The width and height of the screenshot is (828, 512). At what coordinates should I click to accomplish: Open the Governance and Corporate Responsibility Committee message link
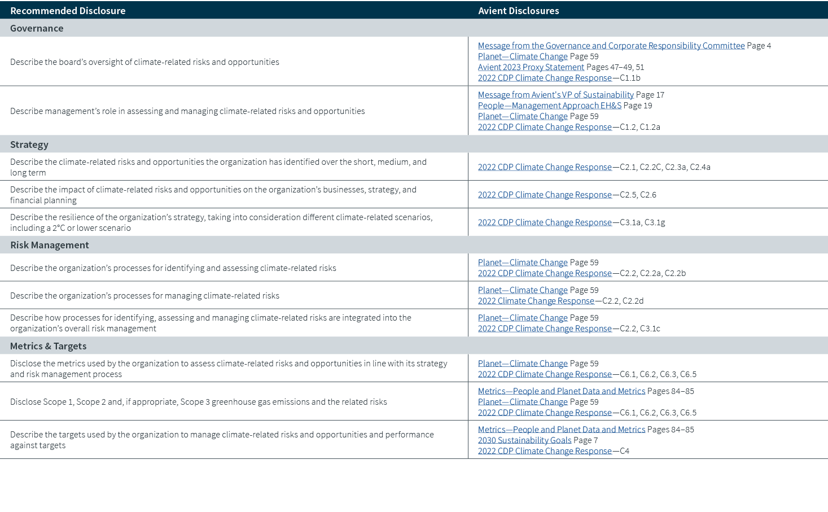(611, 46)
